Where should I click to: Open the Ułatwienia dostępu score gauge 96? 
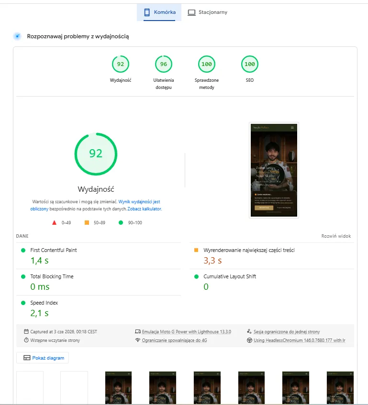tap(164, 64)
